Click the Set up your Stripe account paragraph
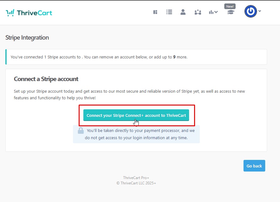The image size is (280, 202). 129,95
